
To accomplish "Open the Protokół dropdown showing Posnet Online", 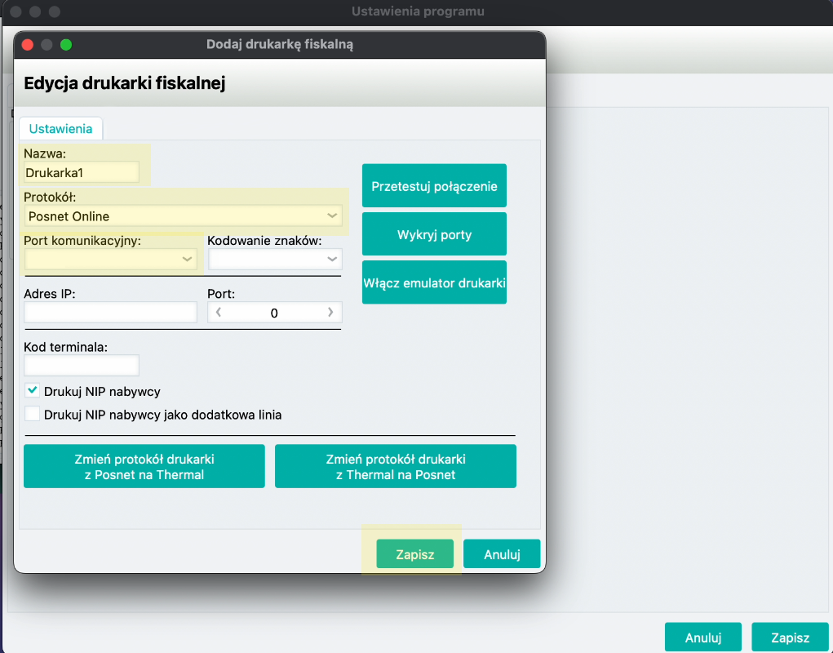I will 183,216.
